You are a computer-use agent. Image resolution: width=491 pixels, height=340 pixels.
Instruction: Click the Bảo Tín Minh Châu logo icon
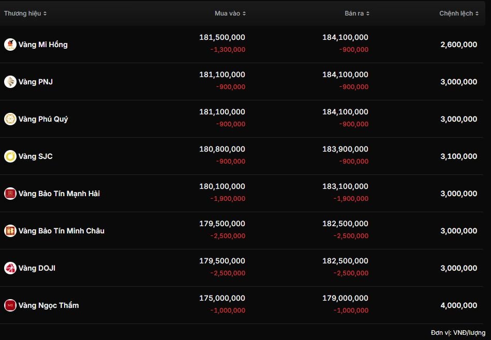click(10, 231)
